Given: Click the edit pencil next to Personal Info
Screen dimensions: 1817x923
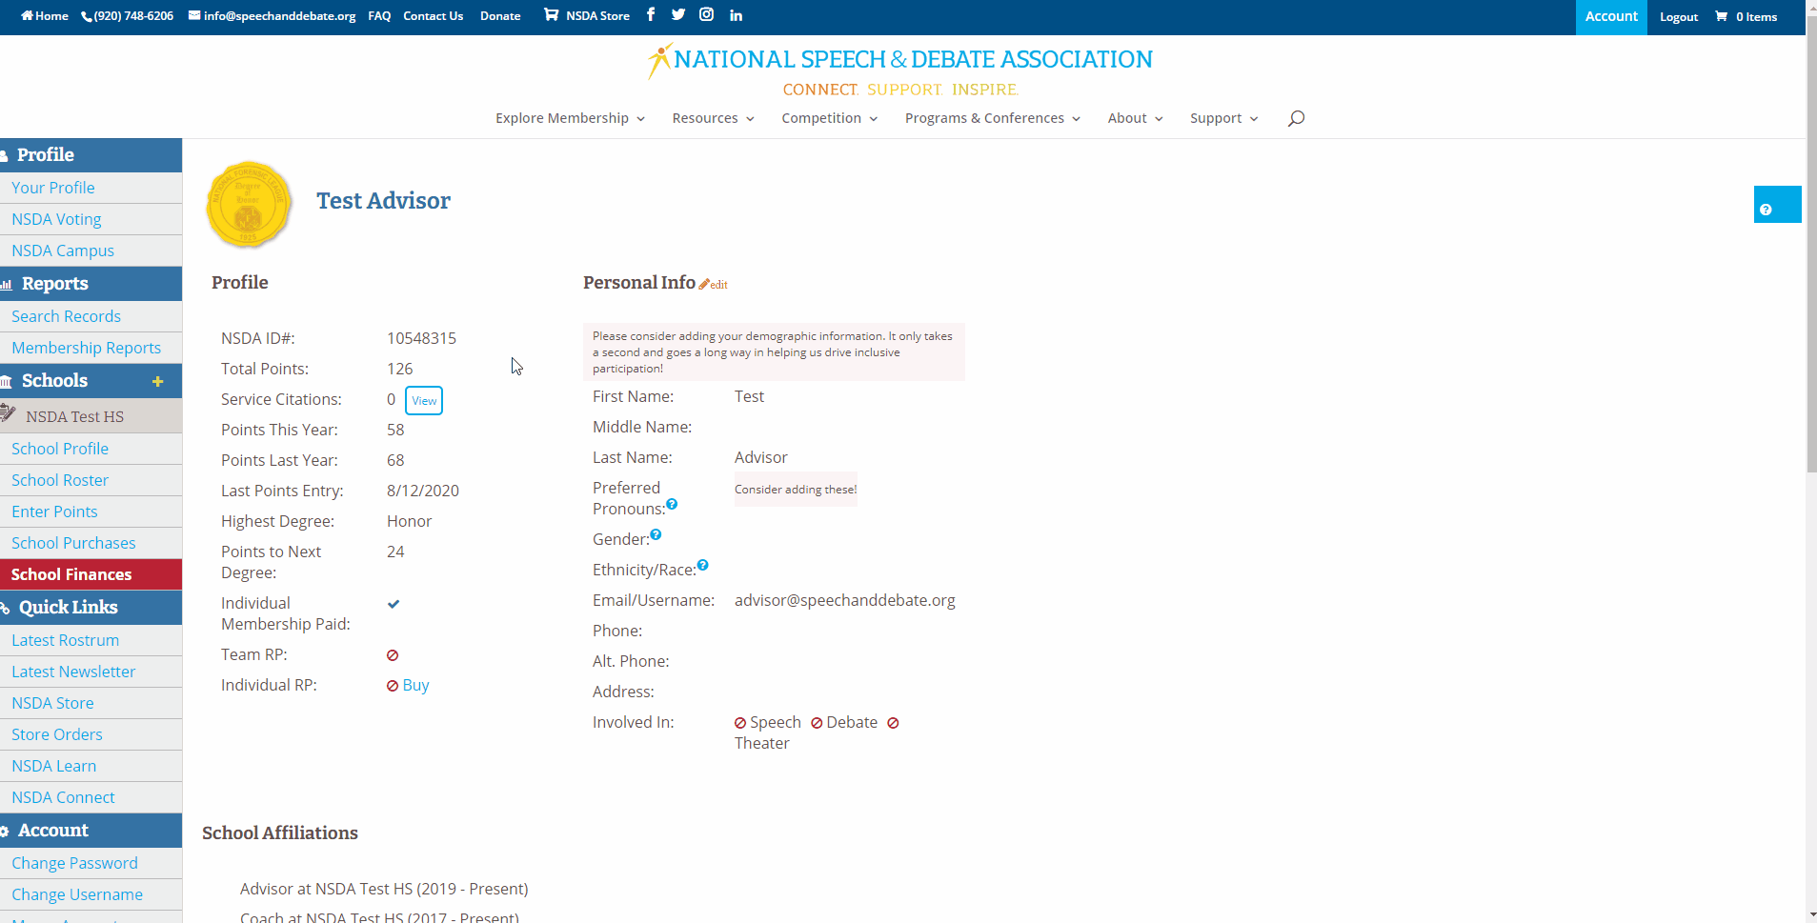Looking at the screenshot, I should [x=713, y=284].
